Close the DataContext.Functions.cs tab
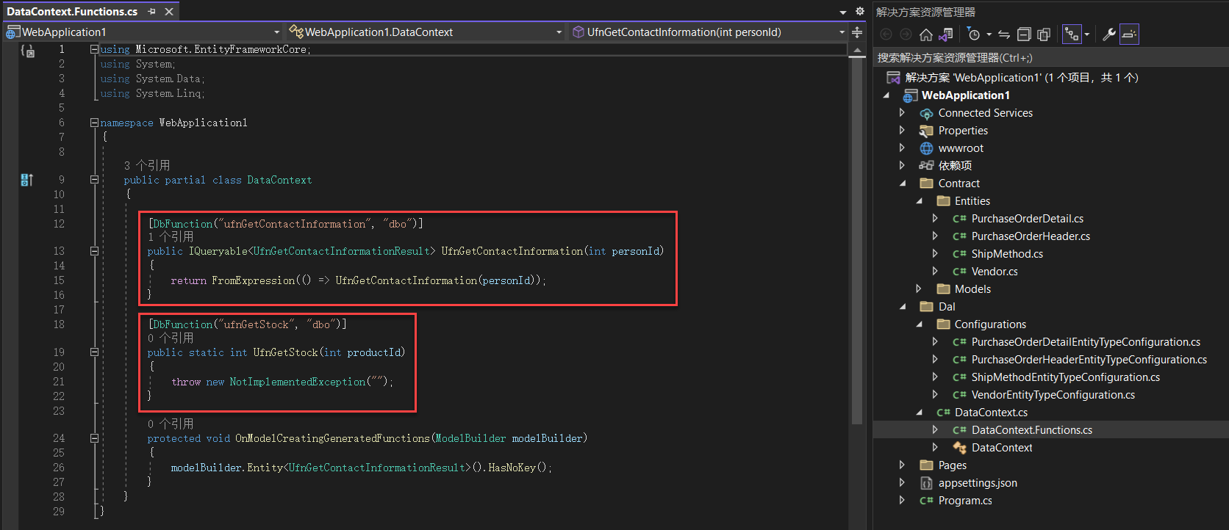Screen dimensions: 1229x530 tap(169, 12)
